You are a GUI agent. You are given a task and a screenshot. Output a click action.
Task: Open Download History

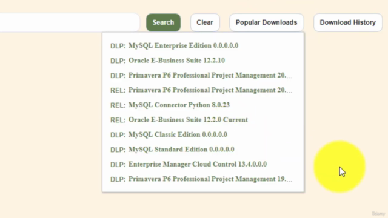pos(347,22)
